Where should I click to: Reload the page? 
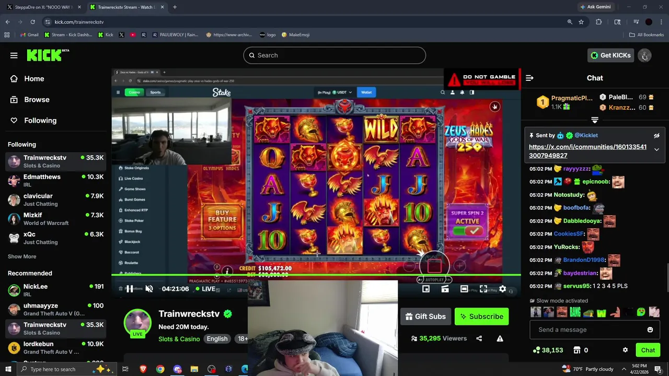click(x=32, y=22)
